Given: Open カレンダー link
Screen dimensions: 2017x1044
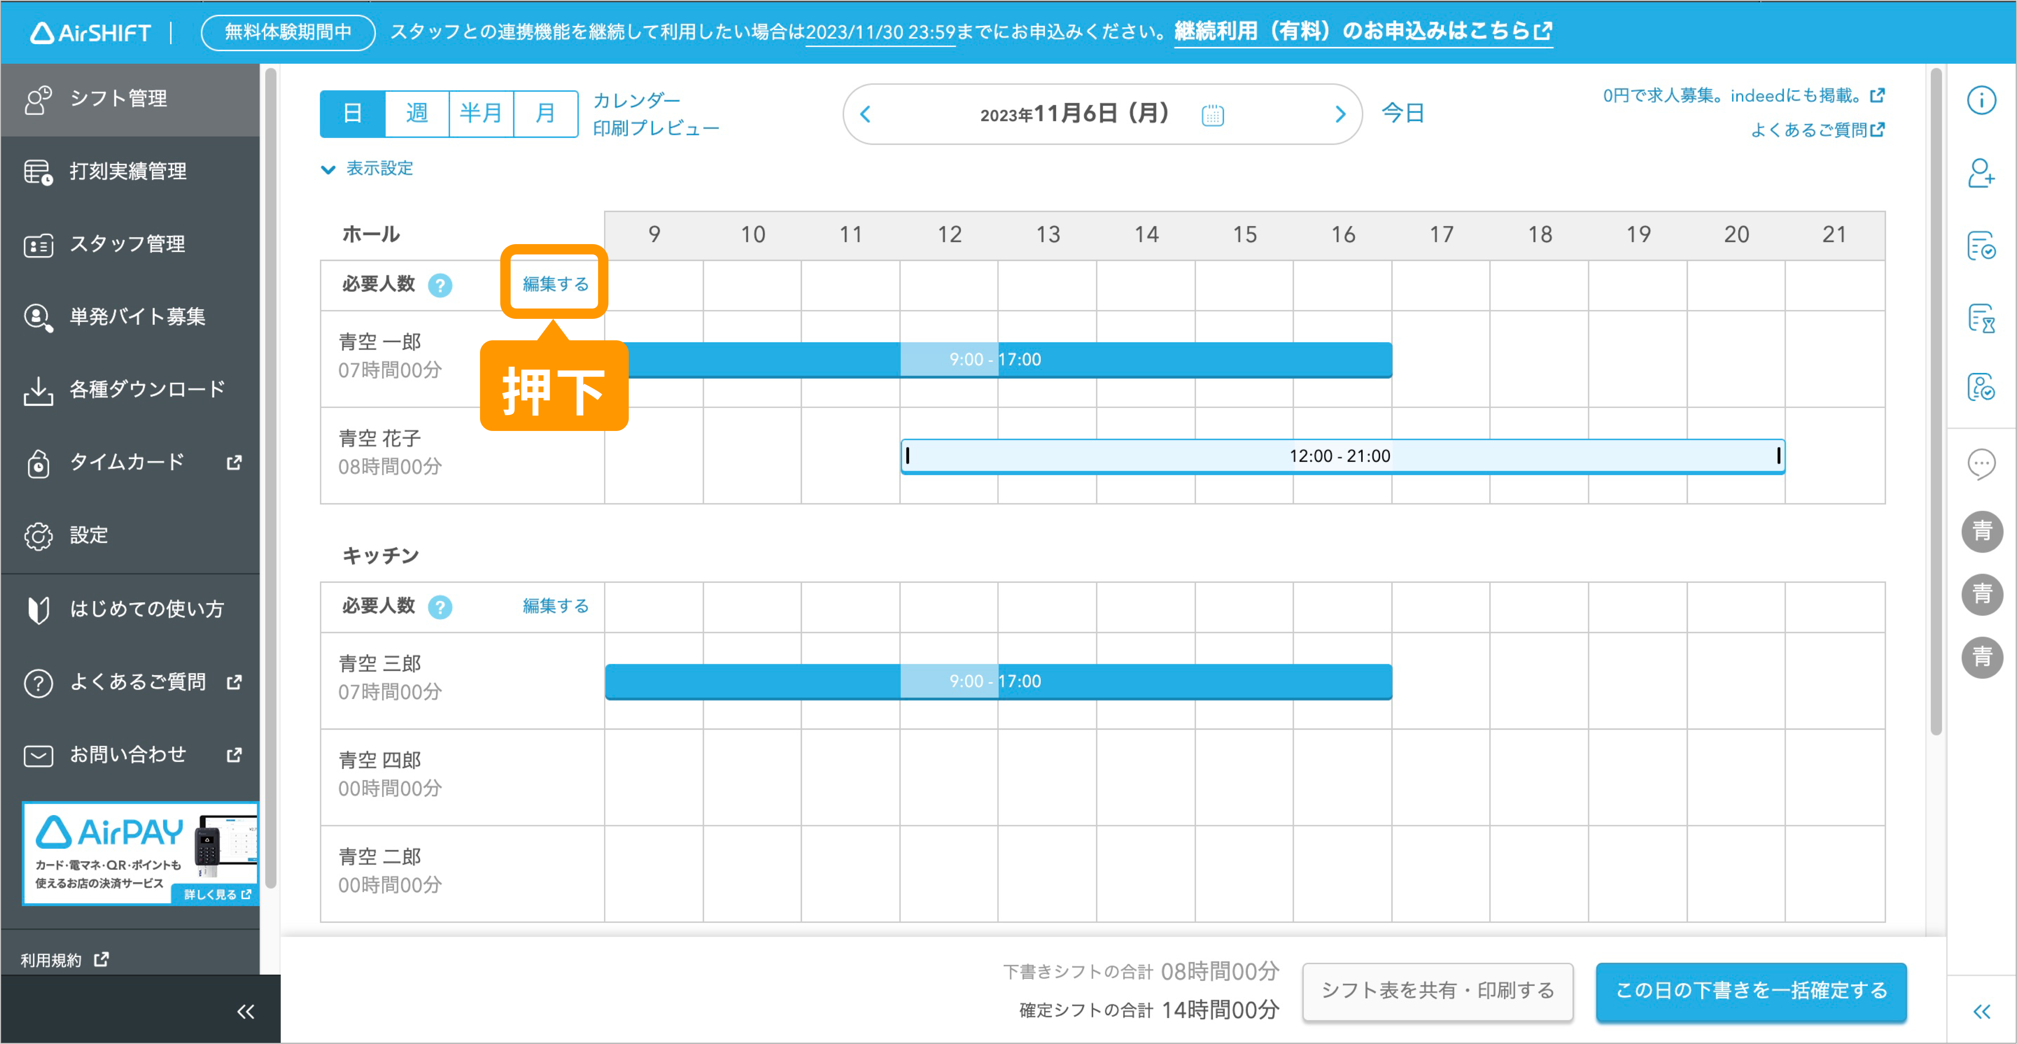Looking at the screenshot, I should point(637,100).
